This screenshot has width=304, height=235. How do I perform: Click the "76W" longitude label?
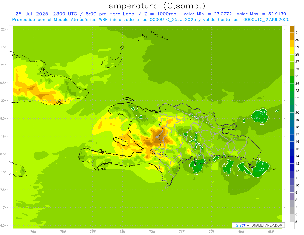point(33,232)
